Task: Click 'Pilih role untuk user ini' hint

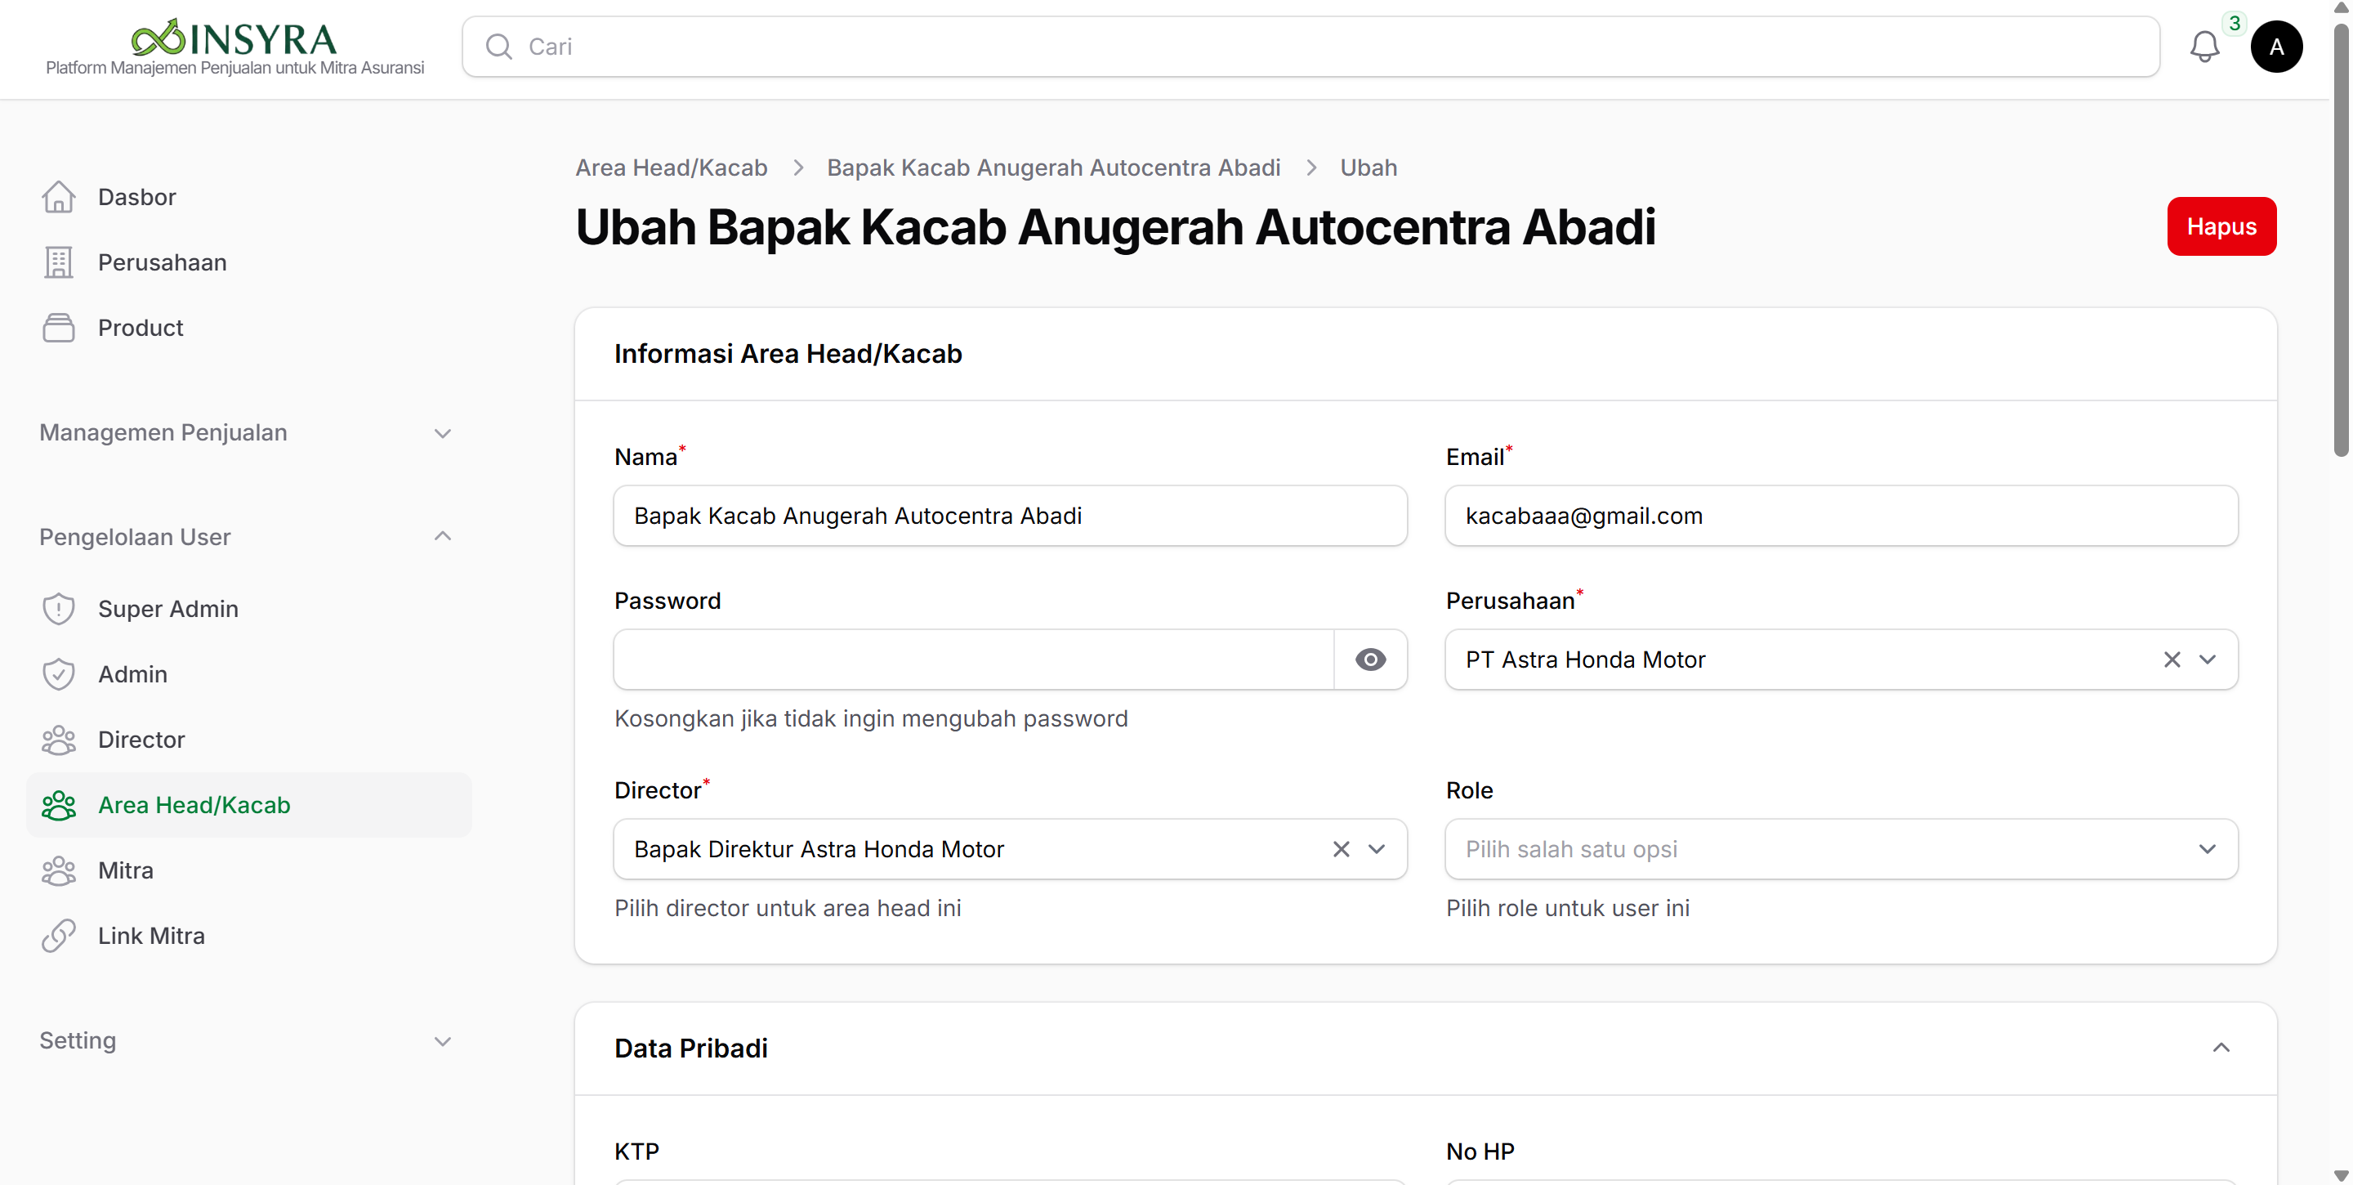Action: coord(1568,908)
